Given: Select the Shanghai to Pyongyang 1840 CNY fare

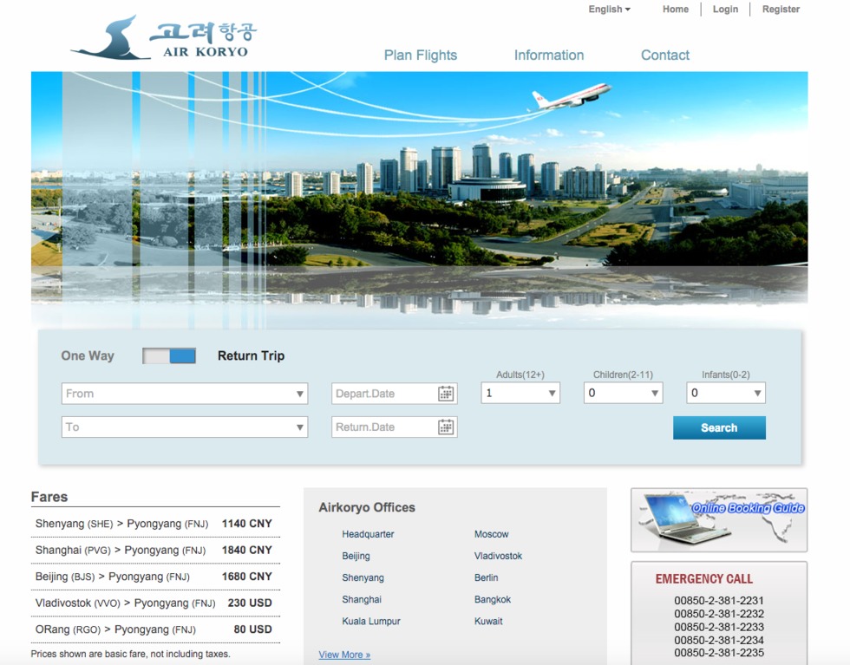Looking at the screenshot, I should tap(155, 550).
